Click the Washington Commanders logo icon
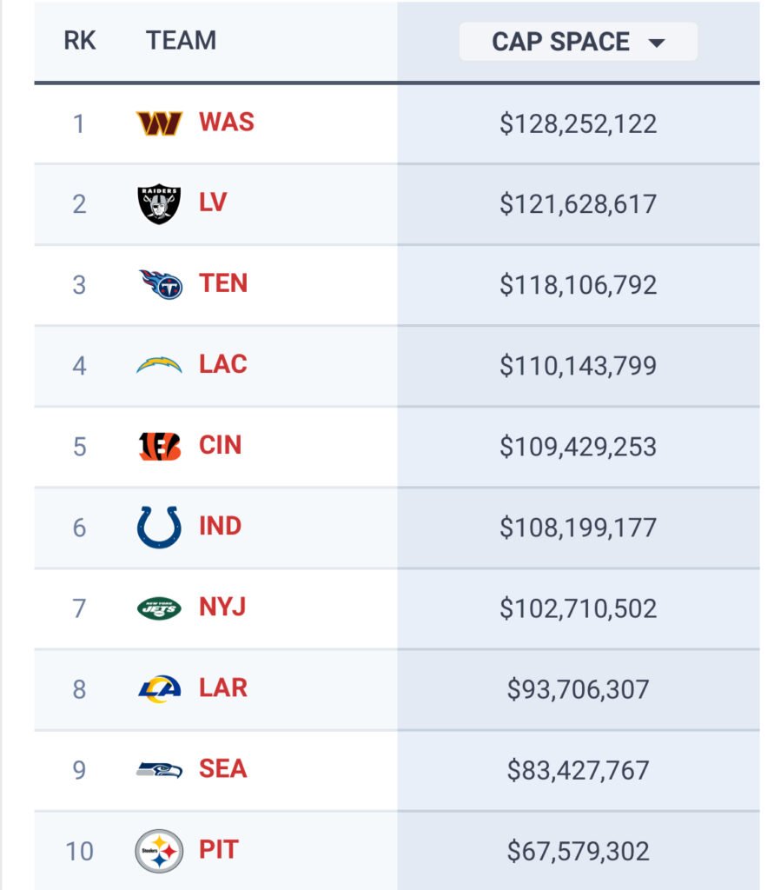This screenshot has height=890, width=774. pos(159,123)
